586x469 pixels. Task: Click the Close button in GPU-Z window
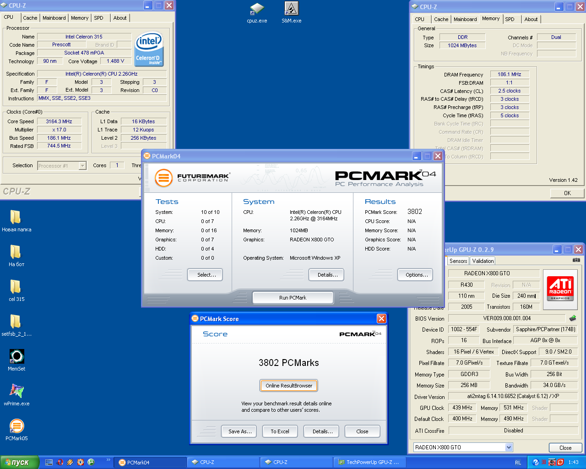565,448
